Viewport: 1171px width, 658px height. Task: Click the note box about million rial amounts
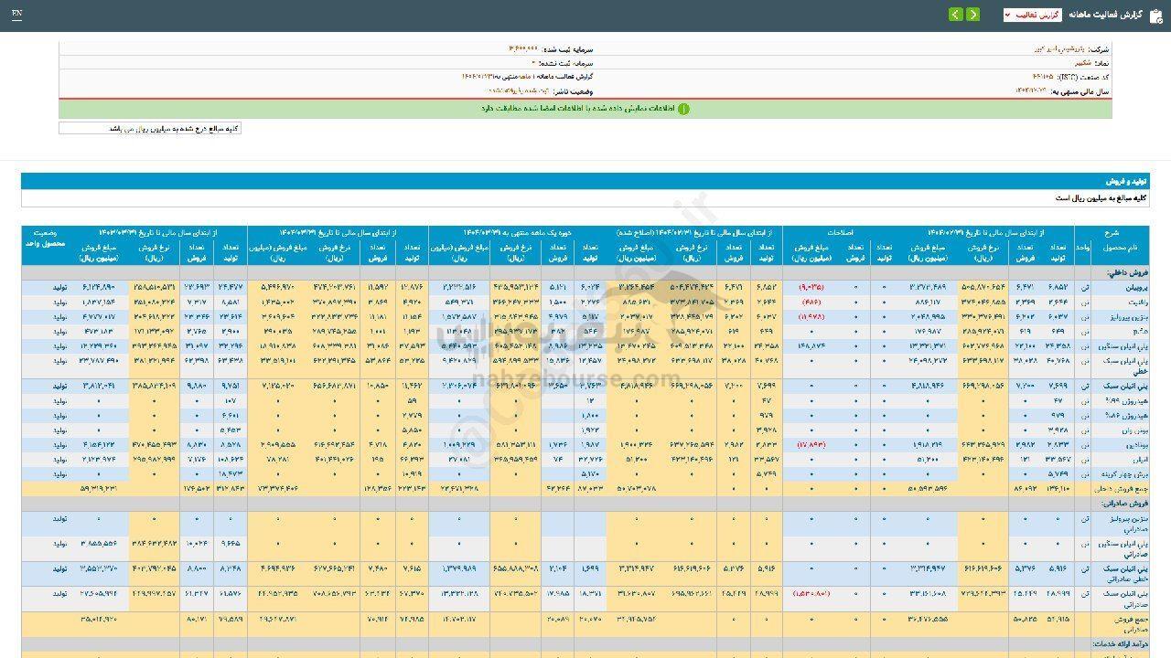(150, 129)
